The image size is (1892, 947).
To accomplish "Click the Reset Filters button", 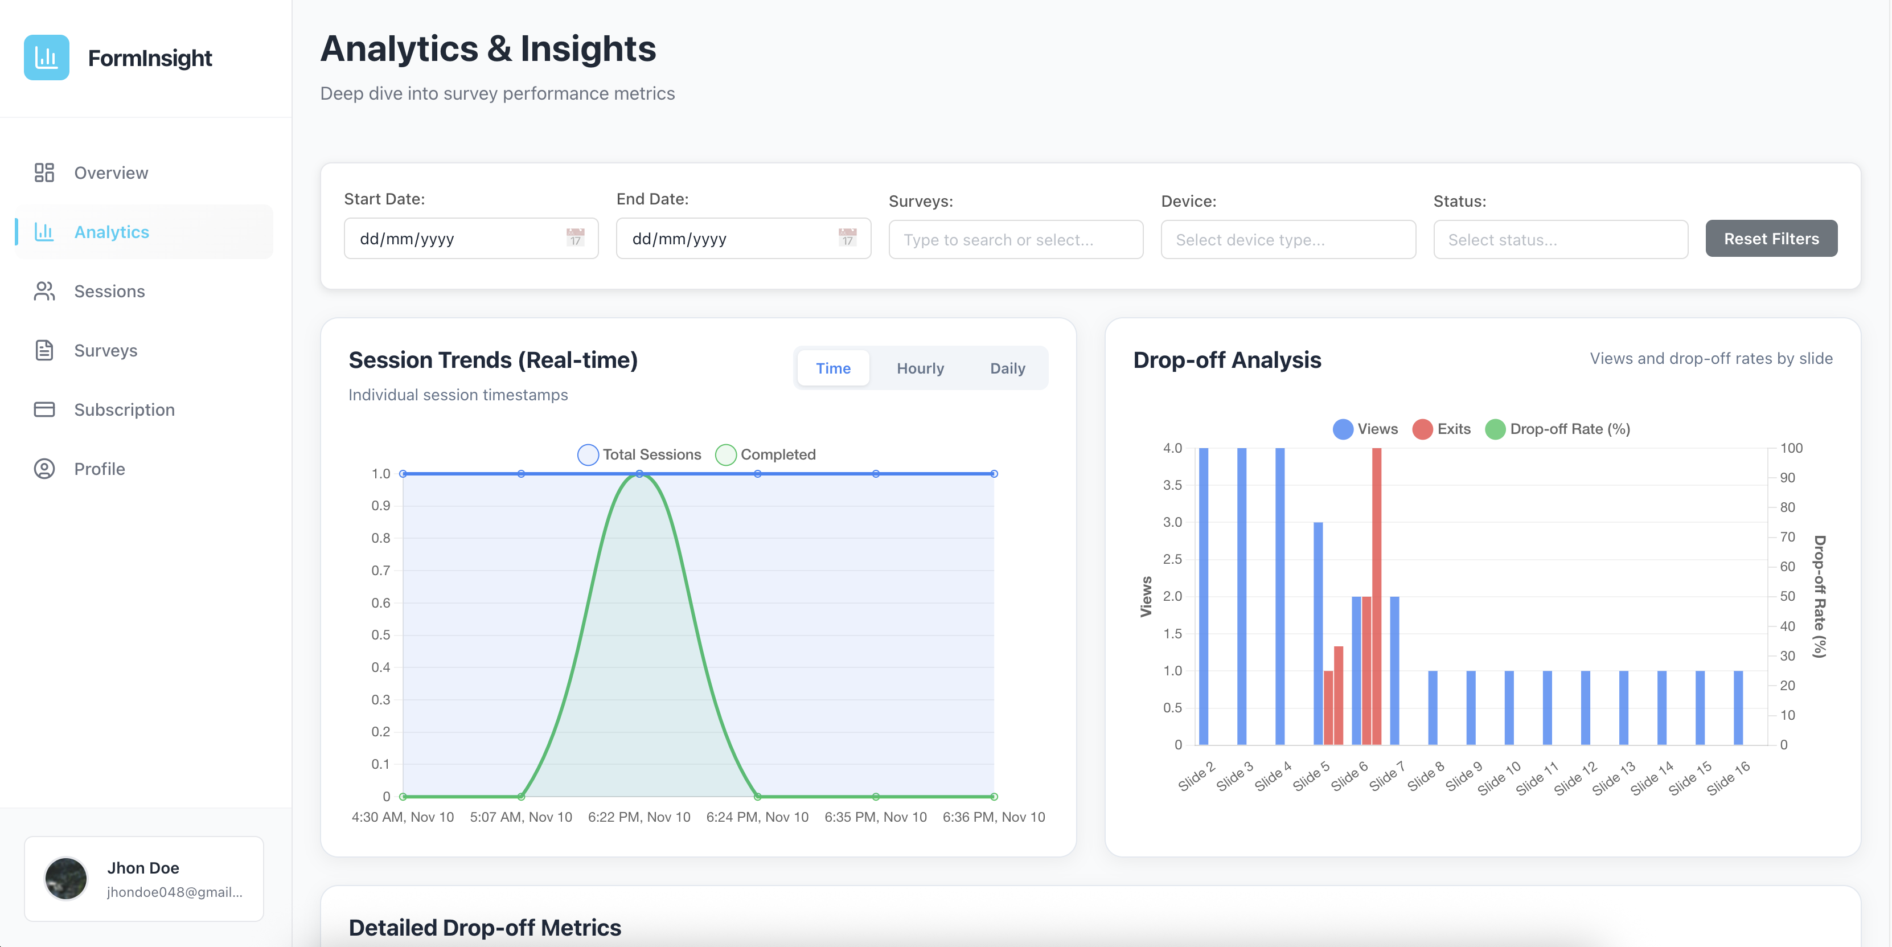I will click(1770, 238).
